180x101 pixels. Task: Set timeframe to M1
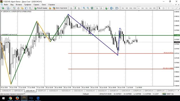pos(123,8)
